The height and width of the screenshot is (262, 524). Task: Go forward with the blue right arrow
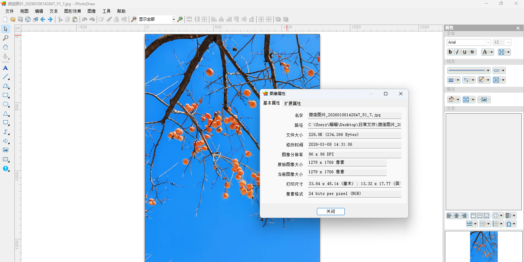[x=50, y=19]
